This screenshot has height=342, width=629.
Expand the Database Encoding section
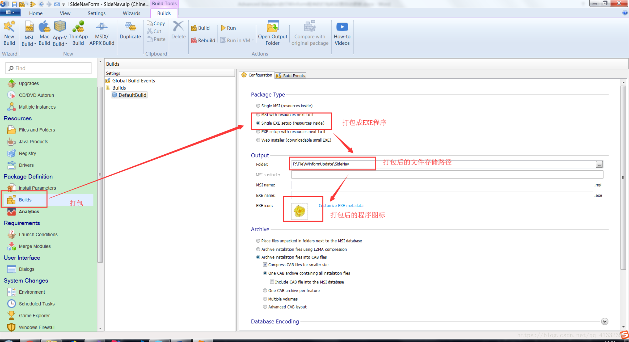click(604, 321)
